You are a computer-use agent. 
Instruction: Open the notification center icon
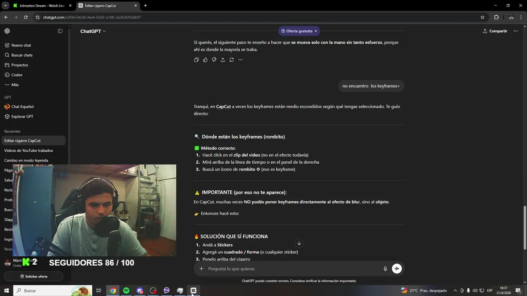point(518,291)
